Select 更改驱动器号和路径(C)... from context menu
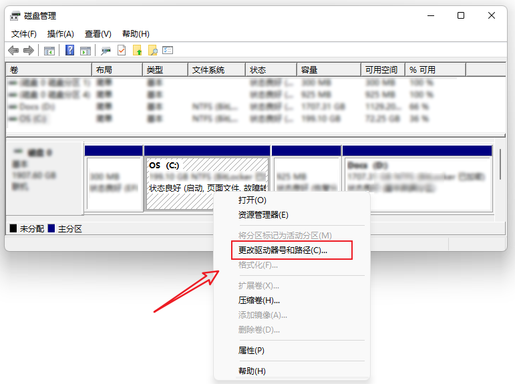The image size is (515, 384). point(283,250)
